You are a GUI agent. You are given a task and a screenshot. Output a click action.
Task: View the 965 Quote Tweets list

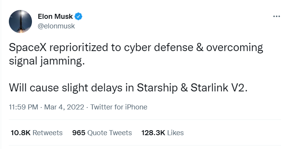tap(102, 133)
